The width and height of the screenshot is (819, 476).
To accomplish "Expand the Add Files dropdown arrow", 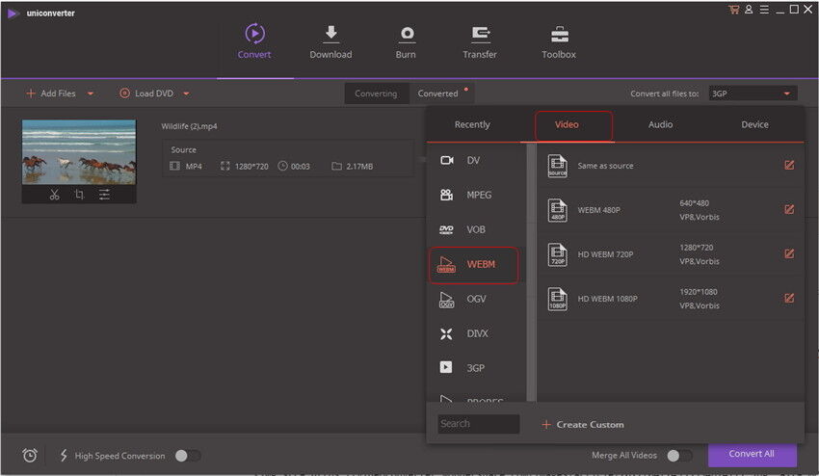I will click(x=91, y=93).
